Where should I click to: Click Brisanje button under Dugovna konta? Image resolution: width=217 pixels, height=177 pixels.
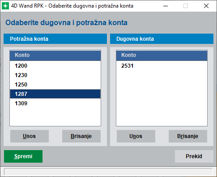coord(188,136)
